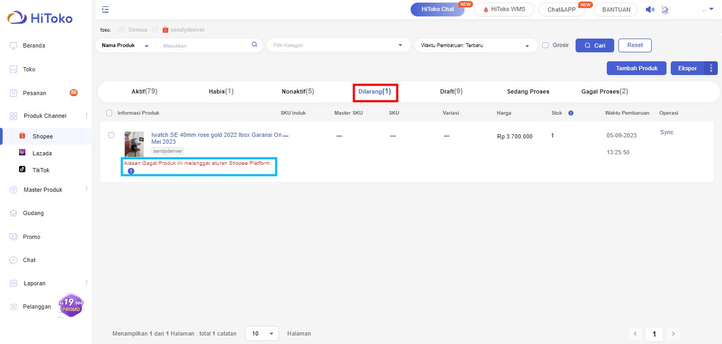This screenshot has width=722, height=344.
Task: Click the Iwatch product thumbnail image
Action: click(x=134, y=144)
